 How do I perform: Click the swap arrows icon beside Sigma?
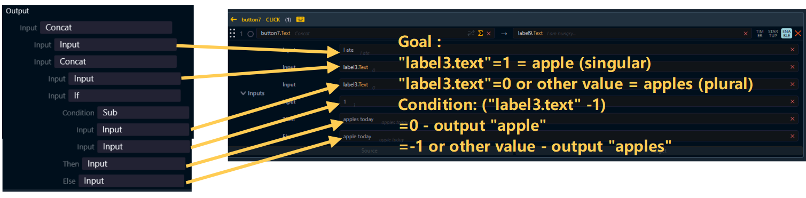click(471, 33)
